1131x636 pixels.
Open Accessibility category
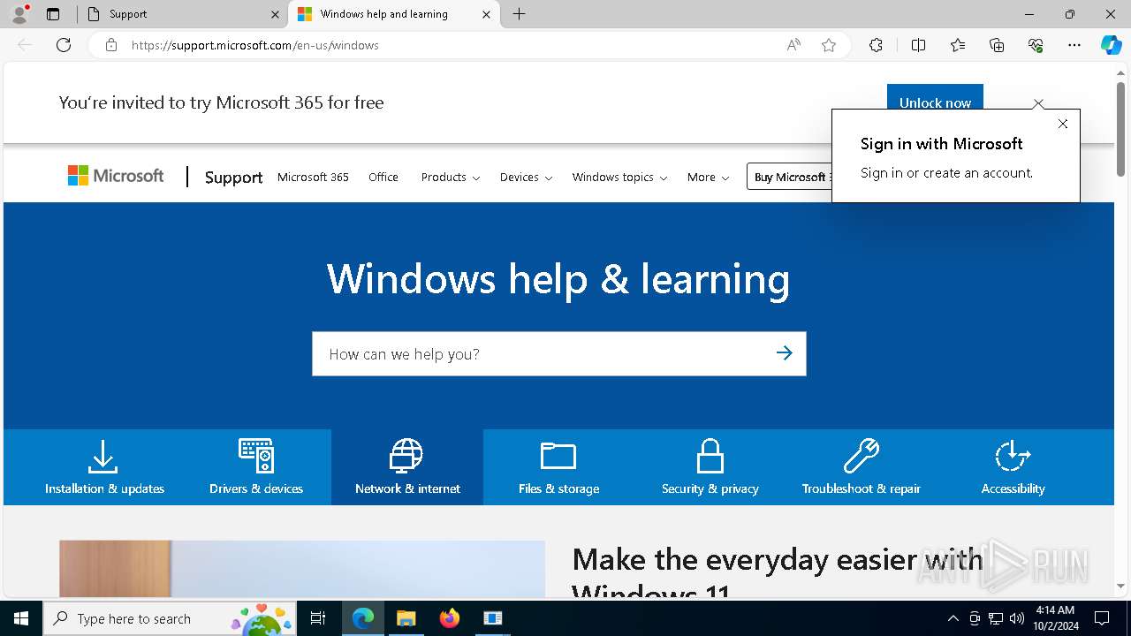pyautogui.click(x=1013, y=467)
